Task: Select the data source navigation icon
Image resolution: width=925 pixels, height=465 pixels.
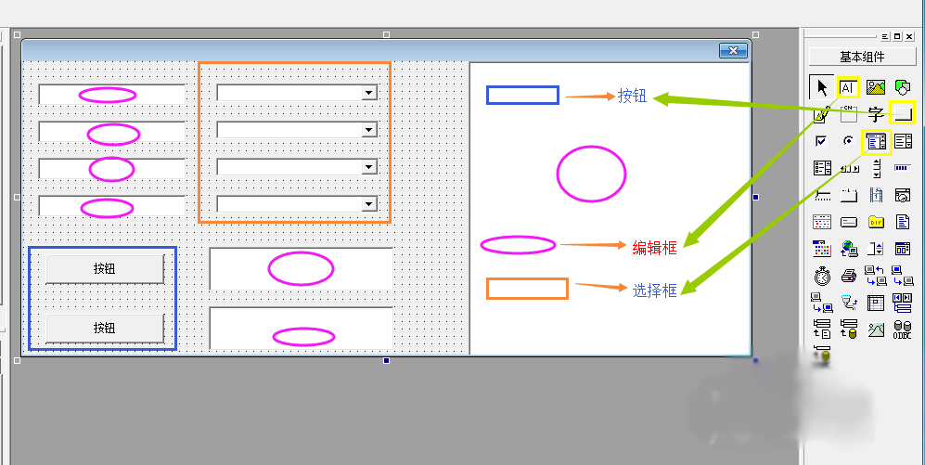Action: click(902, 303)
